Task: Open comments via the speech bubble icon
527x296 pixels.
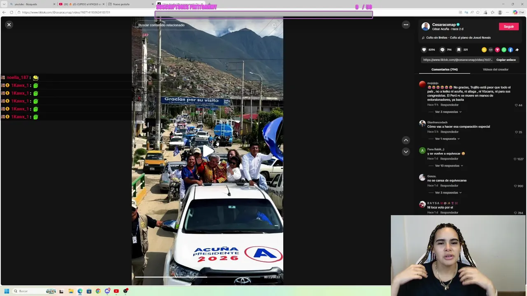Action: 443,50
